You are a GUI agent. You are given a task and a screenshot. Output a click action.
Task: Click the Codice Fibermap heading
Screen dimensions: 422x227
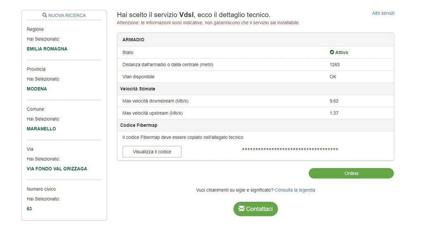tap(138, 125)
